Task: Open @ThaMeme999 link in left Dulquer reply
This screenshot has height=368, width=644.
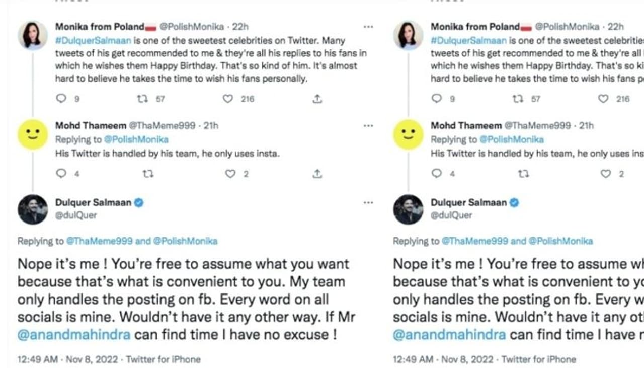Action: click(100, 241)
